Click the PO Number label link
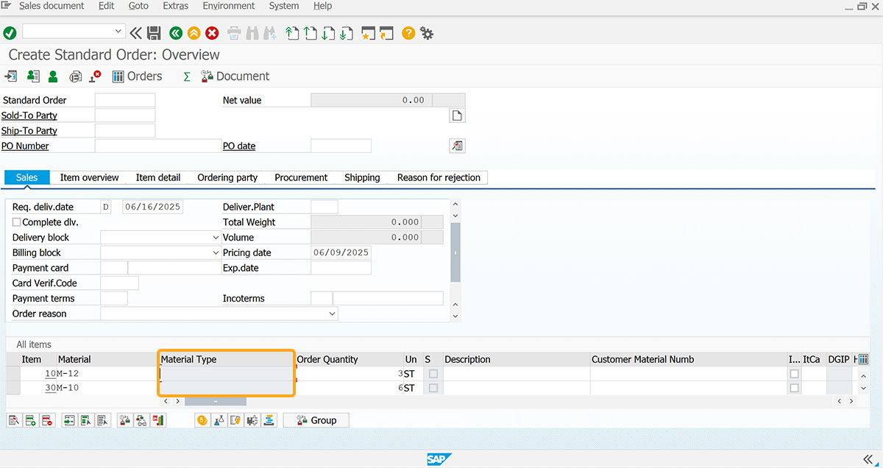Image resolution: width=883 pixels, height=468 pixels. click(25, 146)
